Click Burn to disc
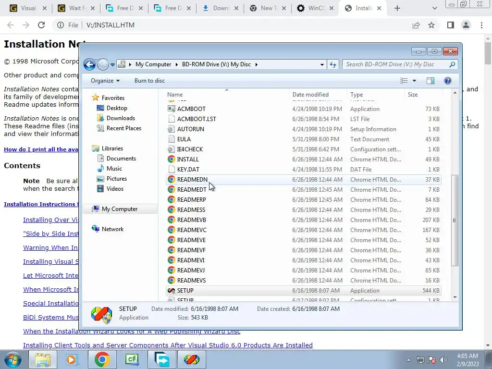Viewport: 492px width, 369px height. pos(149,81)
